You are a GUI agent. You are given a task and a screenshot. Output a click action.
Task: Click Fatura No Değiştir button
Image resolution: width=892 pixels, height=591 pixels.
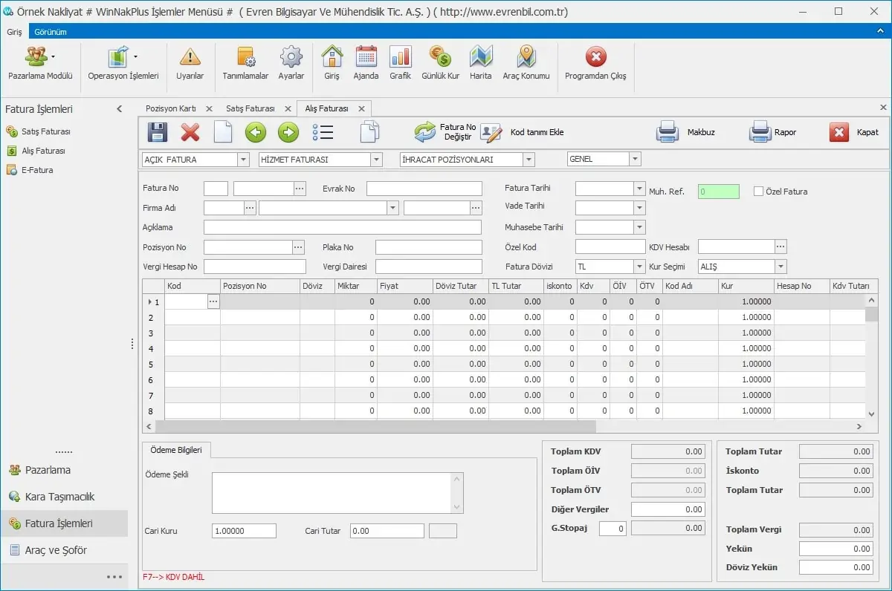tap(445, 132)
